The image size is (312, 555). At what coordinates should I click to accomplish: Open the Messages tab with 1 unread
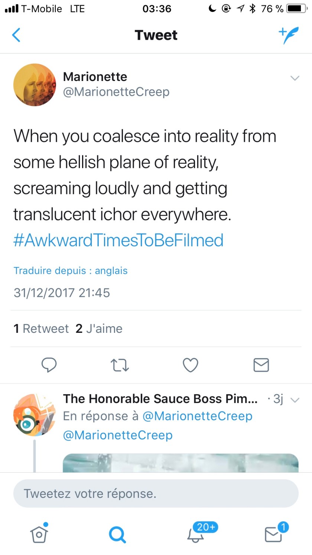pyautogui.click(x=274, y=534)
